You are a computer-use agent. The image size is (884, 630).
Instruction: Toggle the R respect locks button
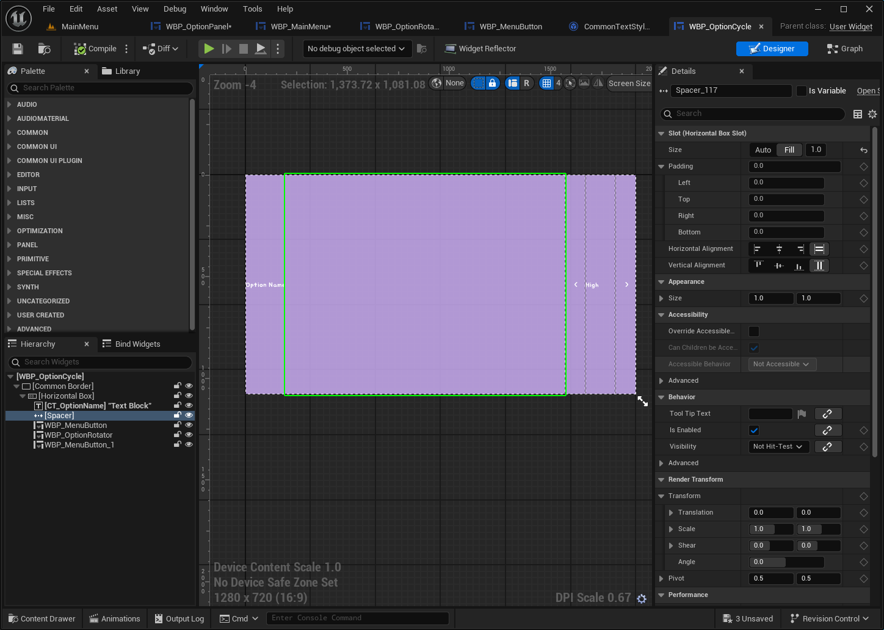coord(526,83)
